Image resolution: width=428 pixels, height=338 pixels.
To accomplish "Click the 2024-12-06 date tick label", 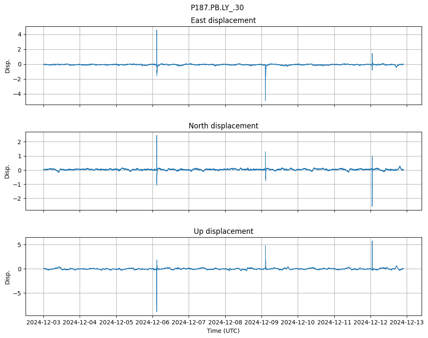I will click(152, 323).
